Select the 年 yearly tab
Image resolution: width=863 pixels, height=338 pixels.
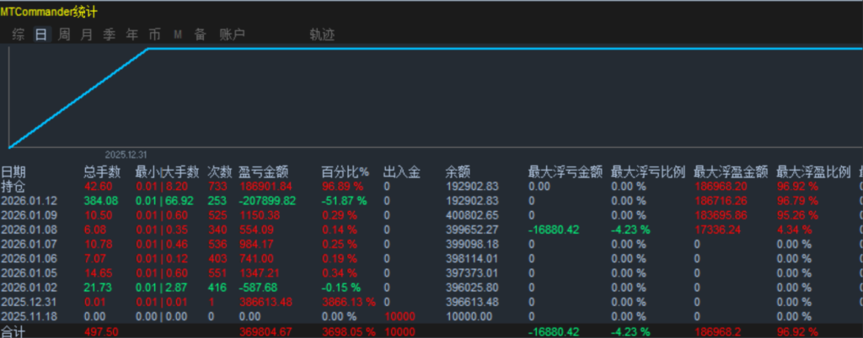point(132,34)
